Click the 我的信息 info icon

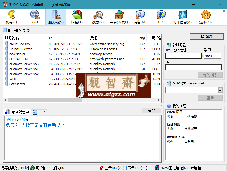coord(169,106)
